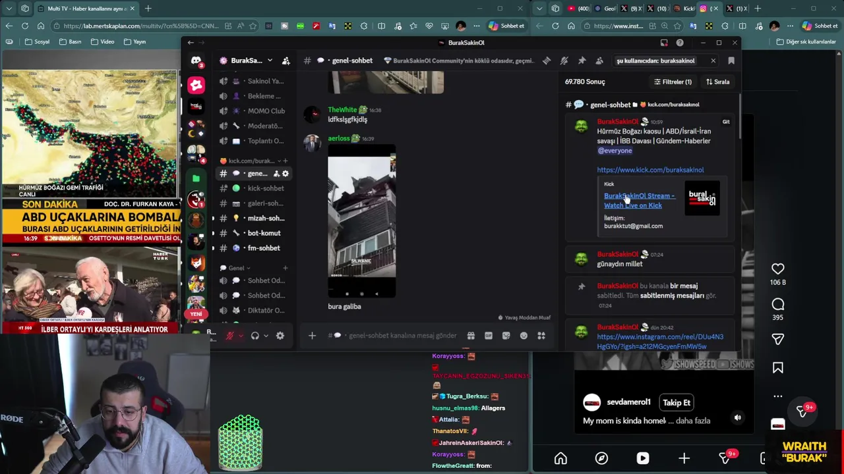The height and width of the screenshot is (474, 844).
Task: Save Instagram reel bookmark icon
Action: (x=778, y=368)
